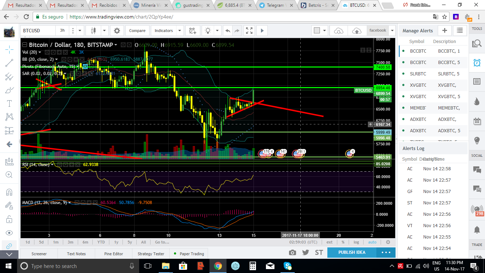Select the trend line drawing tool

coord(9,63)
